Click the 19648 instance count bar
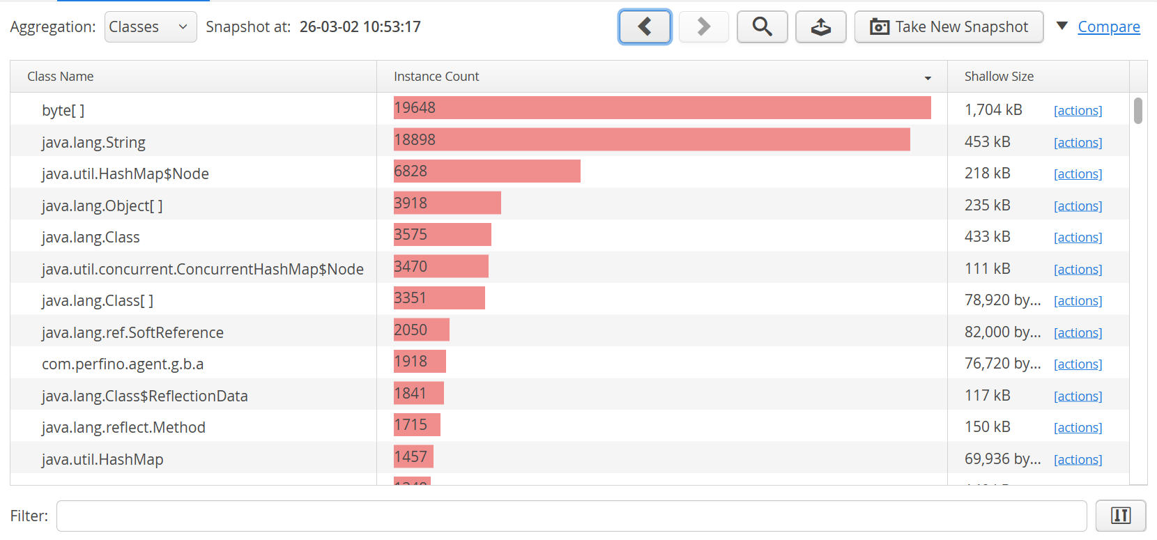1157x540 pixels. [661, 108]
